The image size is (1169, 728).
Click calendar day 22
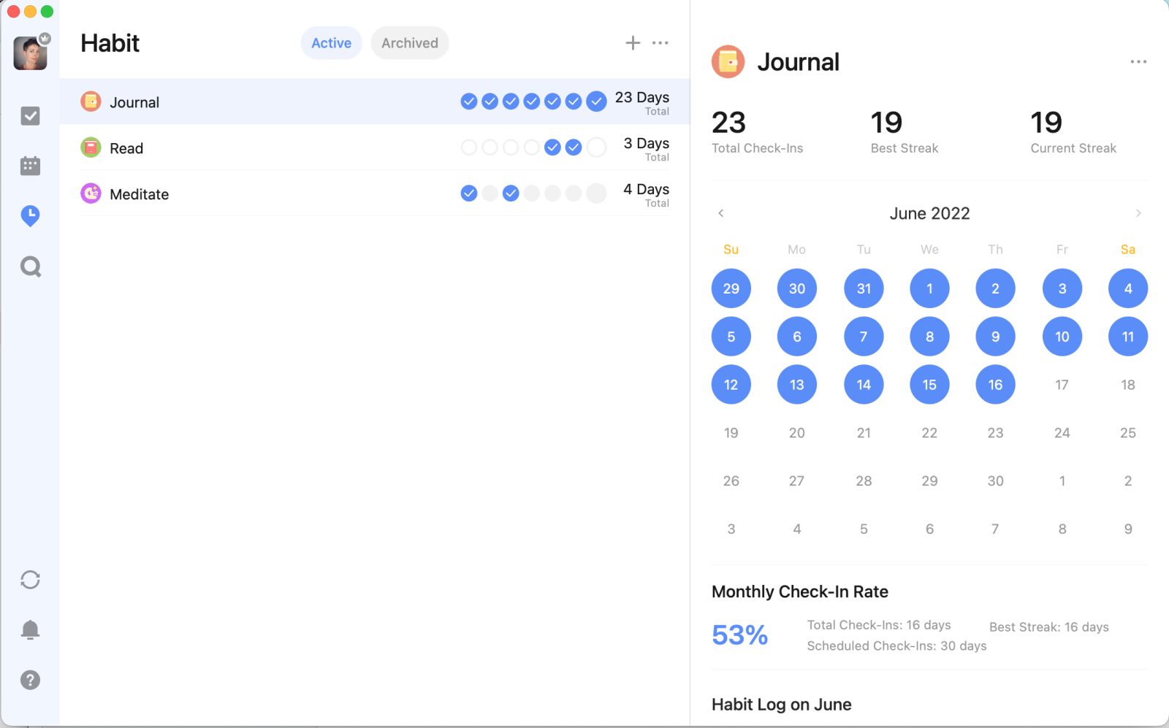point(929,433)
